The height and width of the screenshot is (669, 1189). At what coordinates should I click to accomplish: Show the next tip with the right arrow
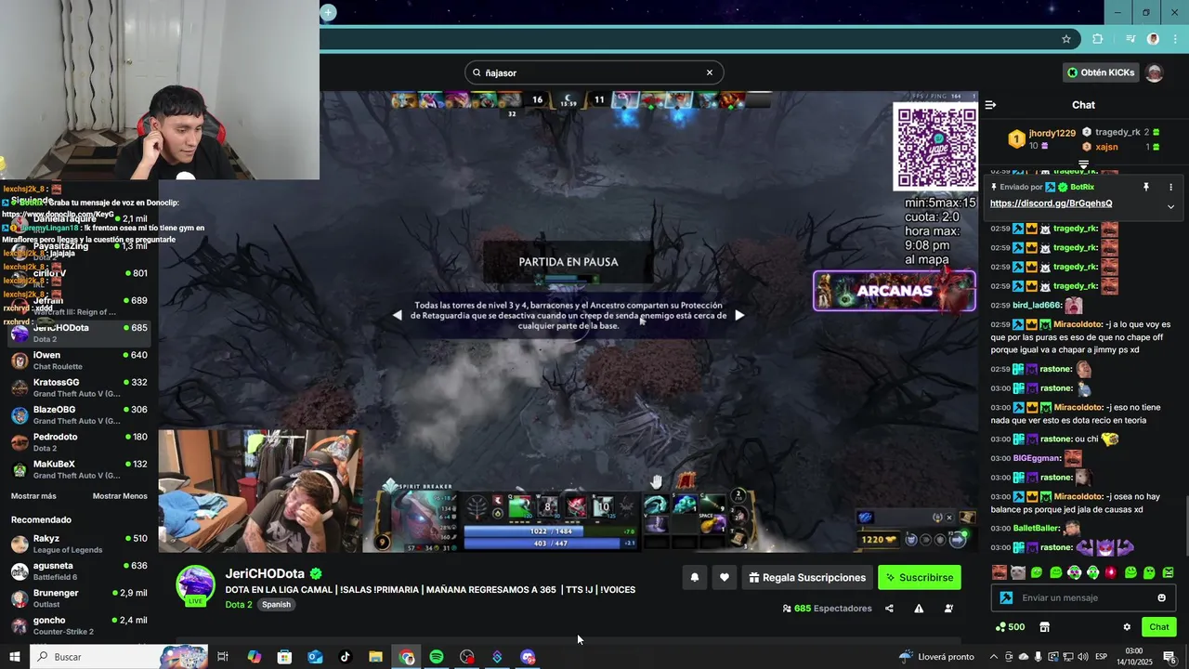click(x=739, y=315)
